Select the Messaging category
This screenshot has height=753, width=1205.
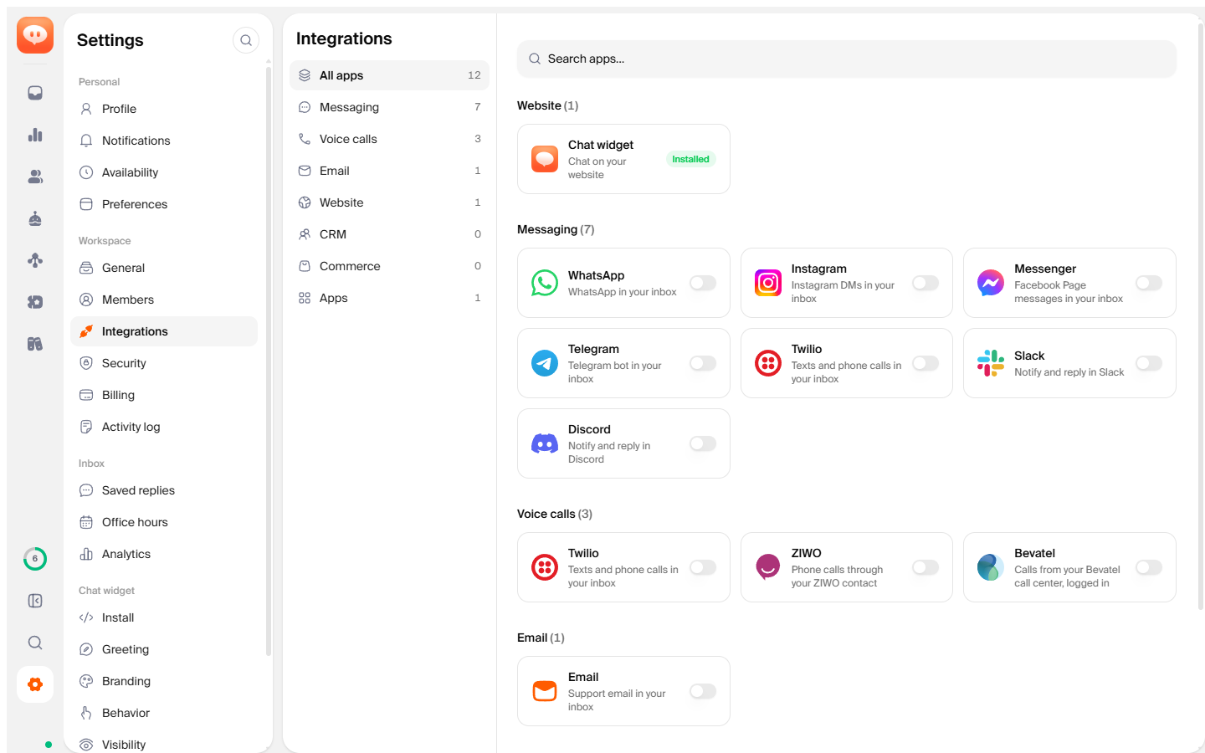pyautogui.click(x=389, y=107)
